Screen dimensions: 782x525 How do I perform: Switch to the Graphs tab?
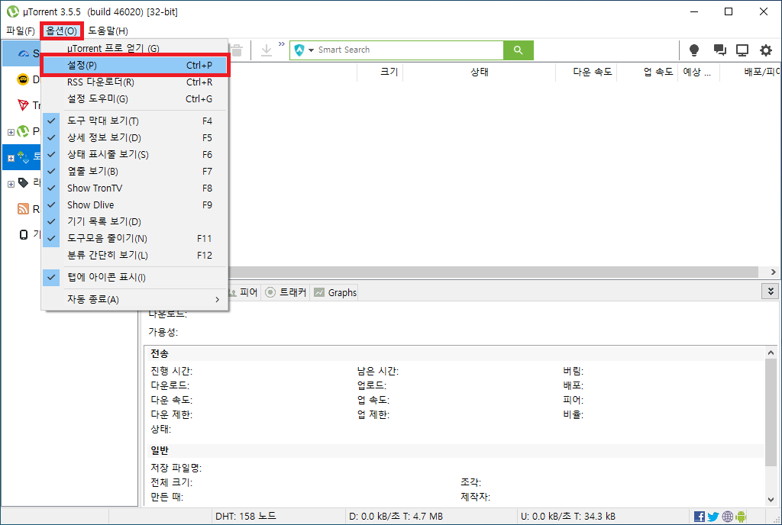coord(335,292)
